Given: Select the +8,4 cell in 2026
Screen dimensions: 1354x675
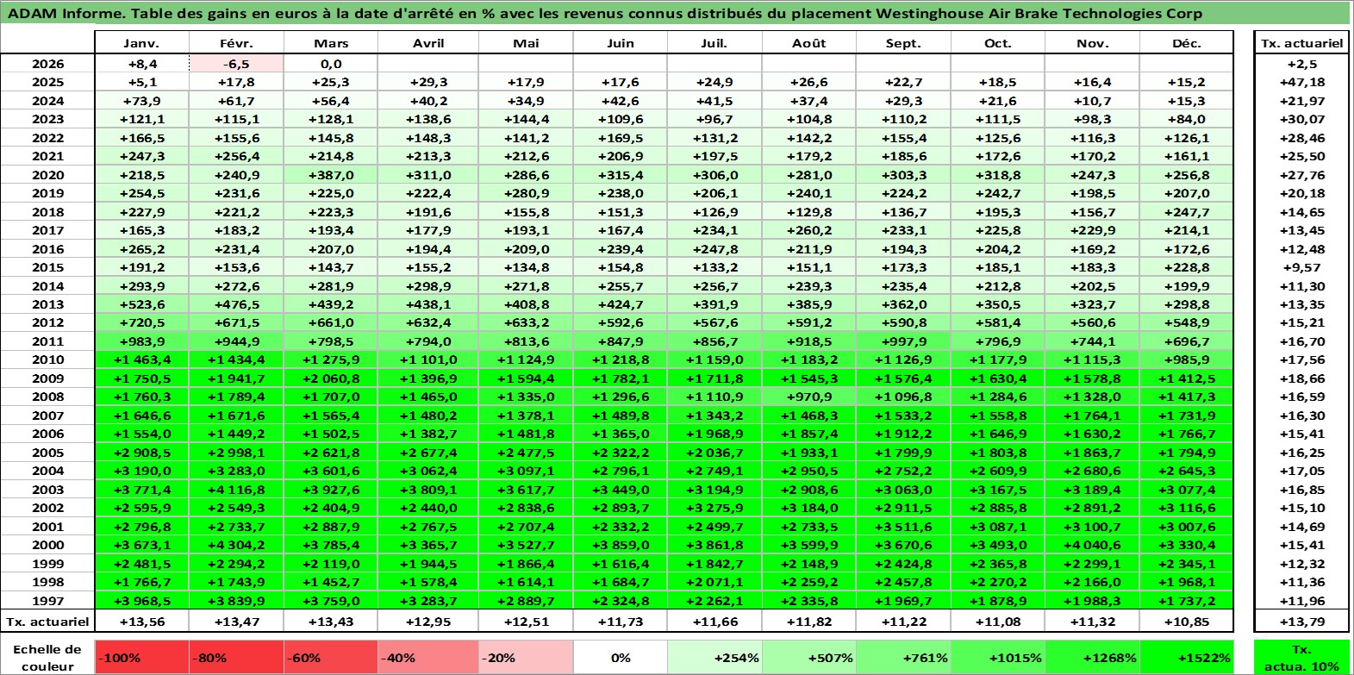Looking at the screenshot, I should (x=141, y=64).
